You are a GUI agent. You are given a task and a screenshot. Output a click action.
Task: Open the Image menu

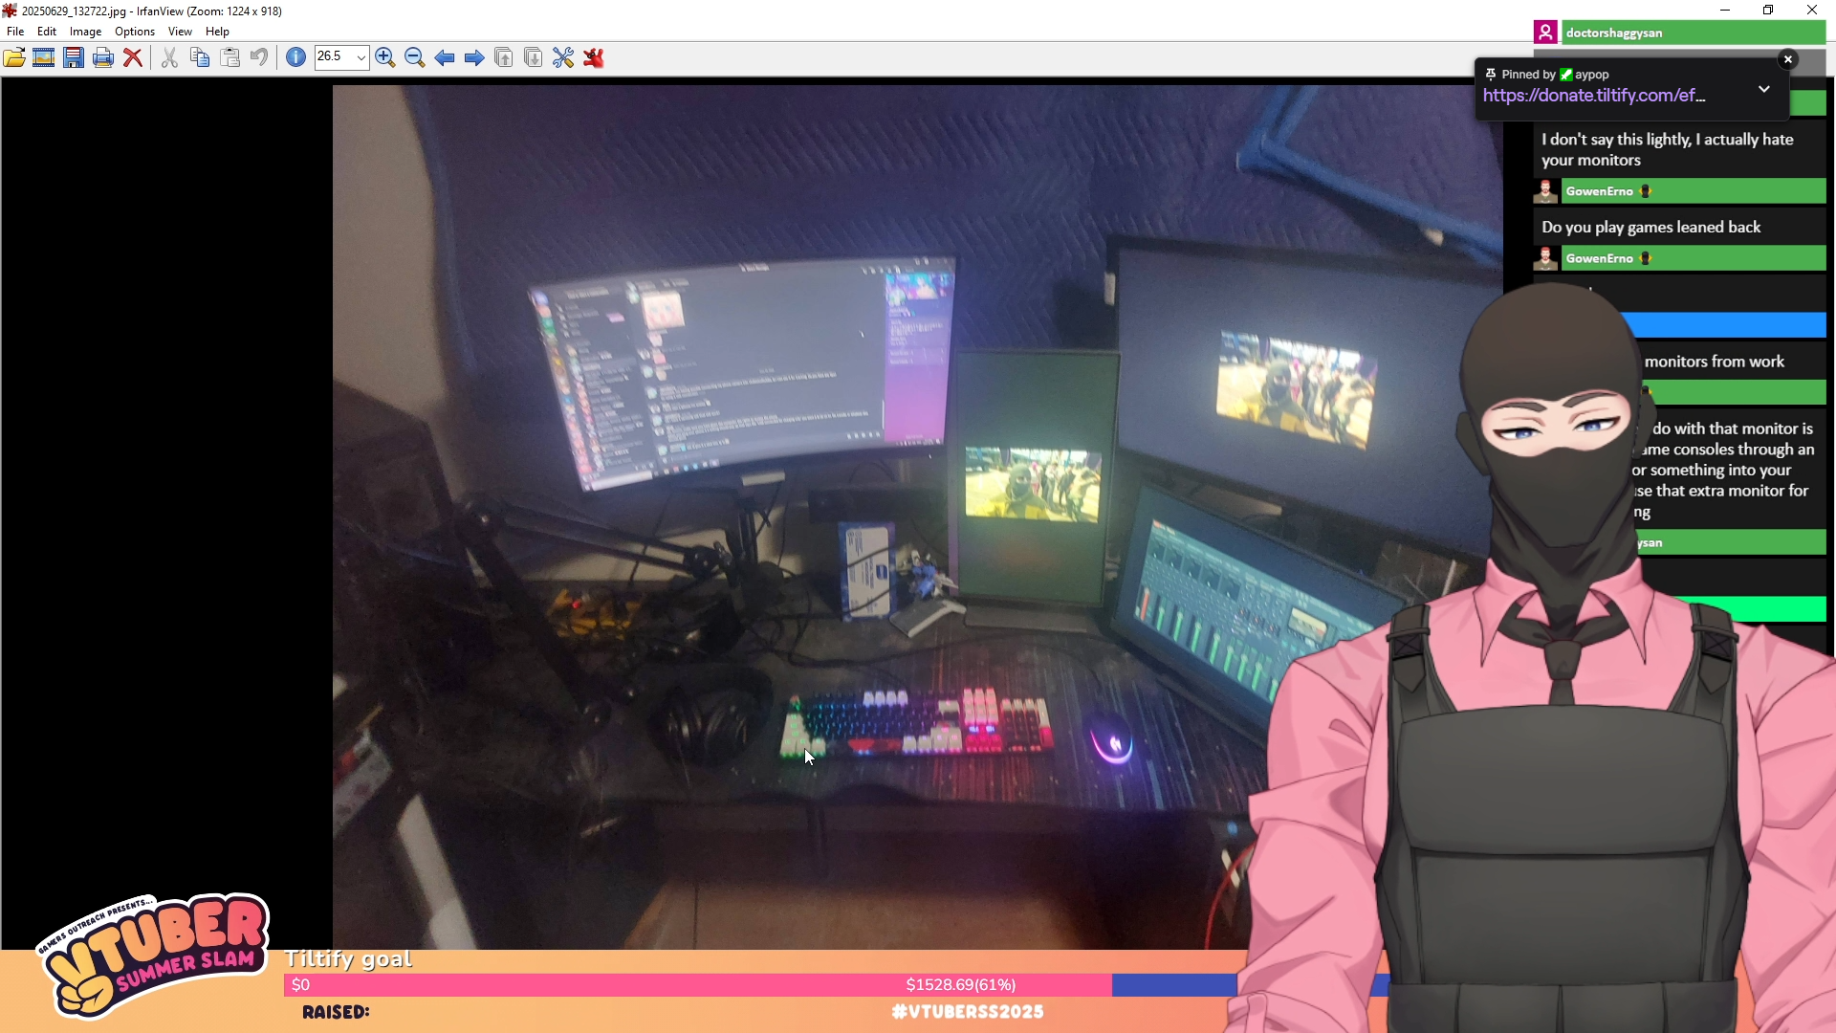(85, 32)
